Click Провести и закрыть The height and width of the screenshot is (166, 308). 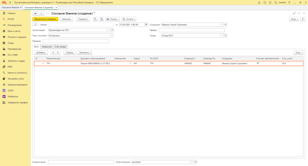[x=45, y=19]
